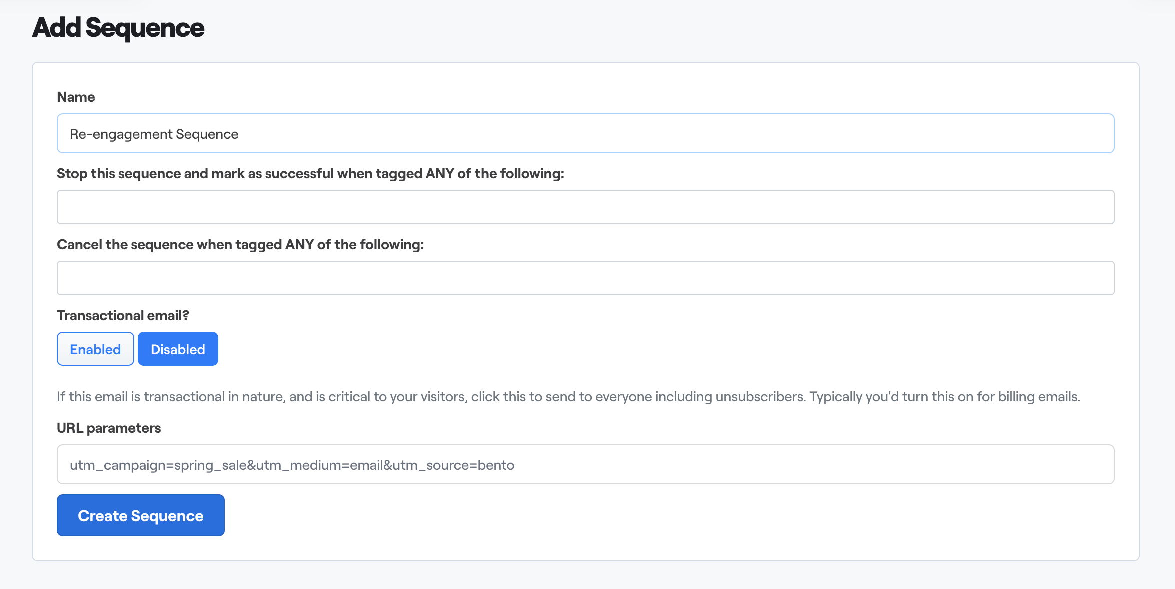Screen dimensions: 1175x589
Task: Enable the transactional email option
Action: (x=95, y=349)
